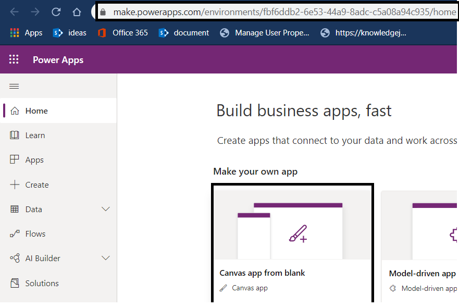Click the browser back arrow
The width and height of the screenshot is (459, 307).
[14, 12]
